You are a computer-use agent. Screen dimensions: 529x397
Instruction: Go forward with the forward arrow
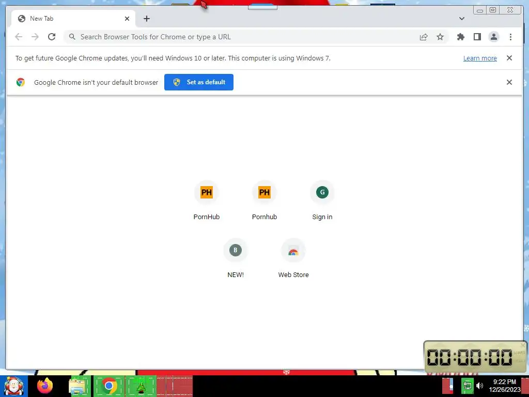[x=35, y=37]
